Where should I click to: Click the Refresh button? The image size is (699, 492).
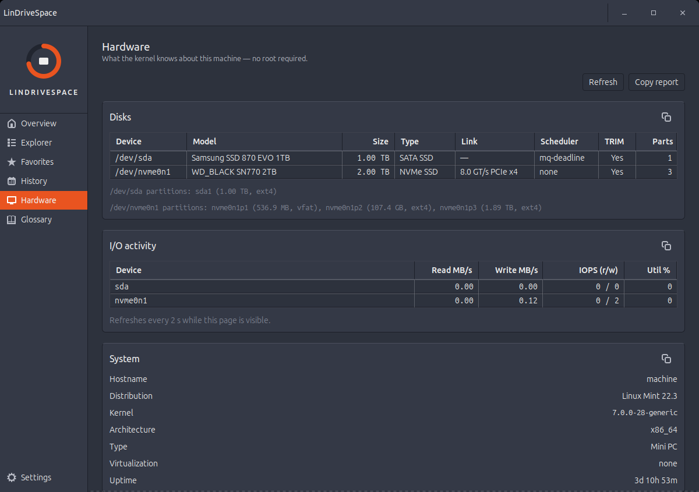pos(603,82)
